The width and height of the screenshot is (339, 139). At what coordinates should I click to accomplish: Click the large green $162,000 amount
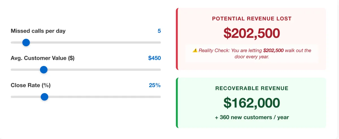(252, 103)
